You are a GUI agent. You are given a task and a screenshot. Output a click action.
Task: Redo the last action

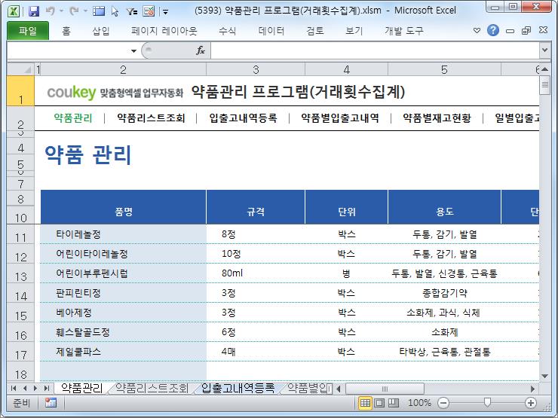click(74, 11)
